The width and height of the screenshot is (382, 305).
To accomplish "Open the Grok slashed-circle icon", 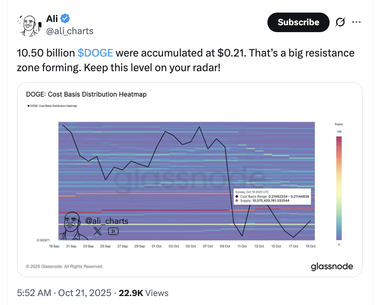I will tap(340, 22).
